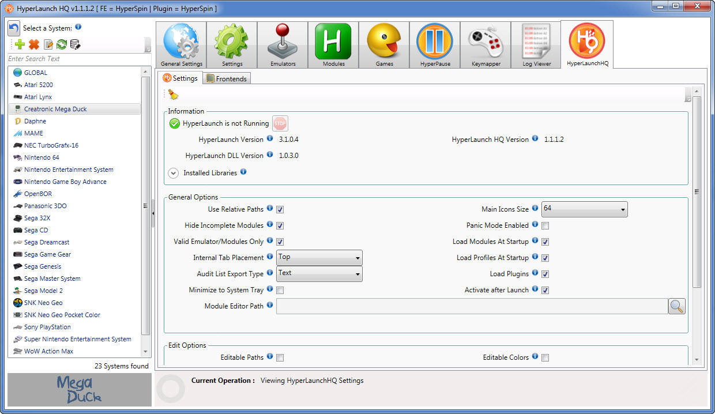The height and width of the screenshot is (414, 715).
Task: Open the Log Viewer tab
Action: [x=536, y=46]
